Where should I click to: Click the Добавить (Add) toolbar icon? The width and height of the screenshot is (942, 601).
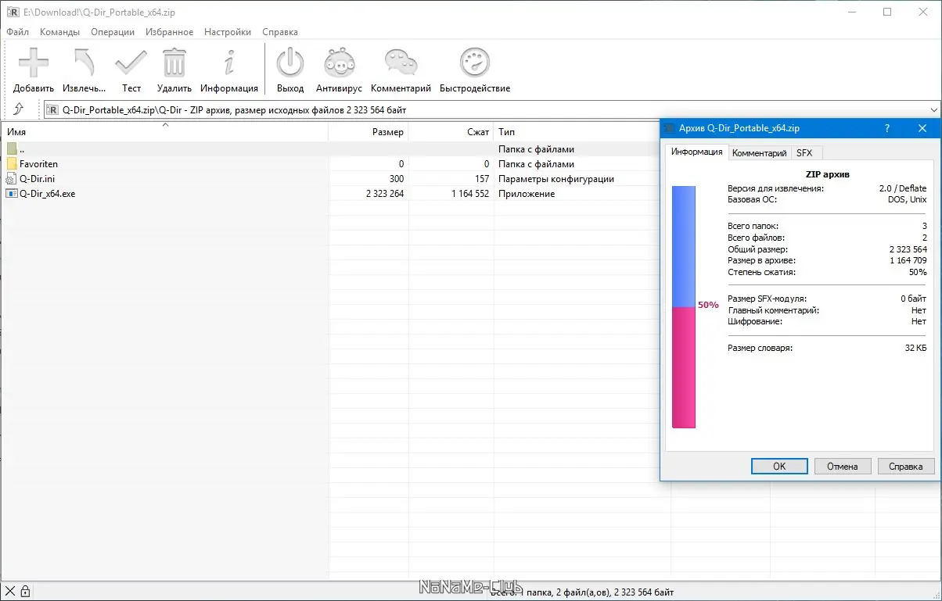(x=34, y=63)
